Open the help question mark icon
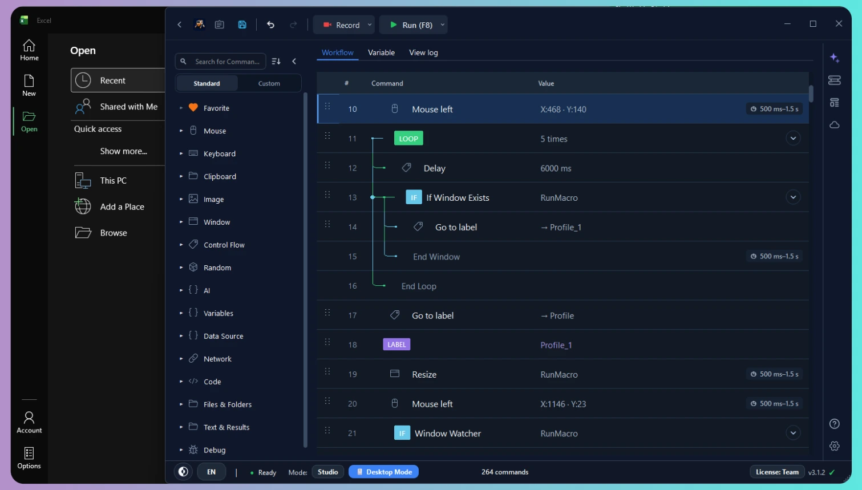Viewport: 862px width, 490px height. coord(835,424)
